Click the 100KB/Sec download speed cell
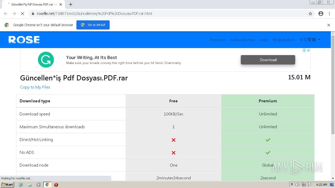The width and height of the screenshot is (335, 188). [173, 114]
